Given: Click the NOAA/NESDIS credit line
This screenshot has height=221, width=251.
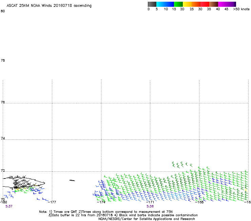Looking at the screenshot, I should [x=147, y=219].
